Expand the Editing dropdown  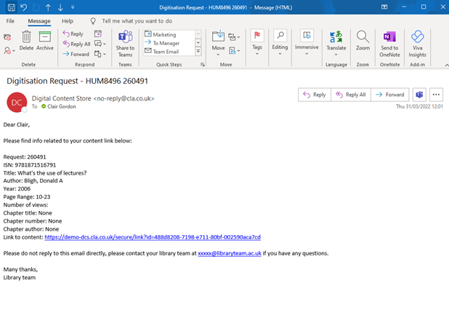coord(280,47)
